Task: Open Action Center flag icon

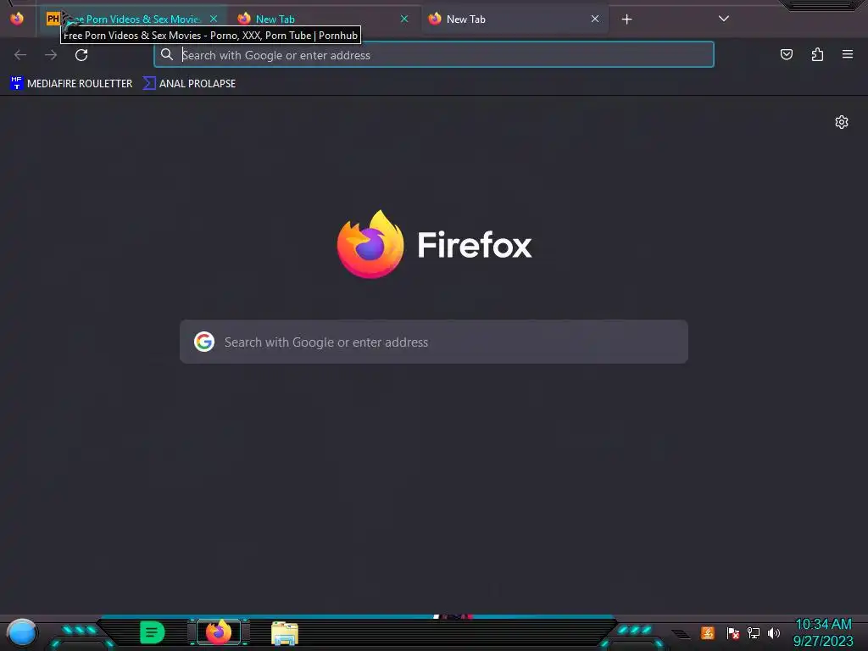Action: [733, 632]
